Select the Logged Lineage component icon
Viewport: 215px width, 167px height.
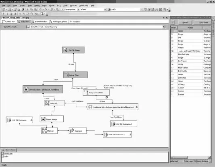pyautogui.click(x=43, y=119)
